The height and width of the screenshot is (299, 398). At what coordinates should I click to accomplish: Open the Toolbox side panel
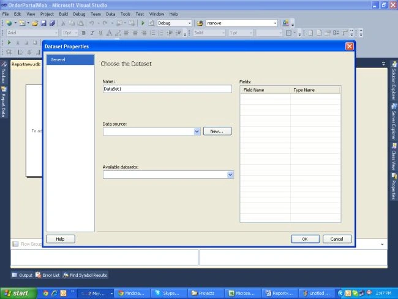(x=4, y=73)
